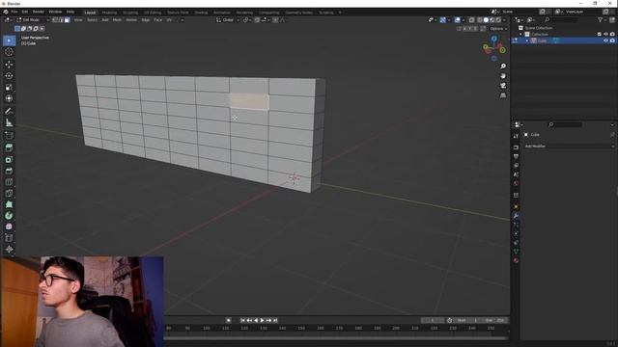Select the Poly Build tool

(9, 204)
